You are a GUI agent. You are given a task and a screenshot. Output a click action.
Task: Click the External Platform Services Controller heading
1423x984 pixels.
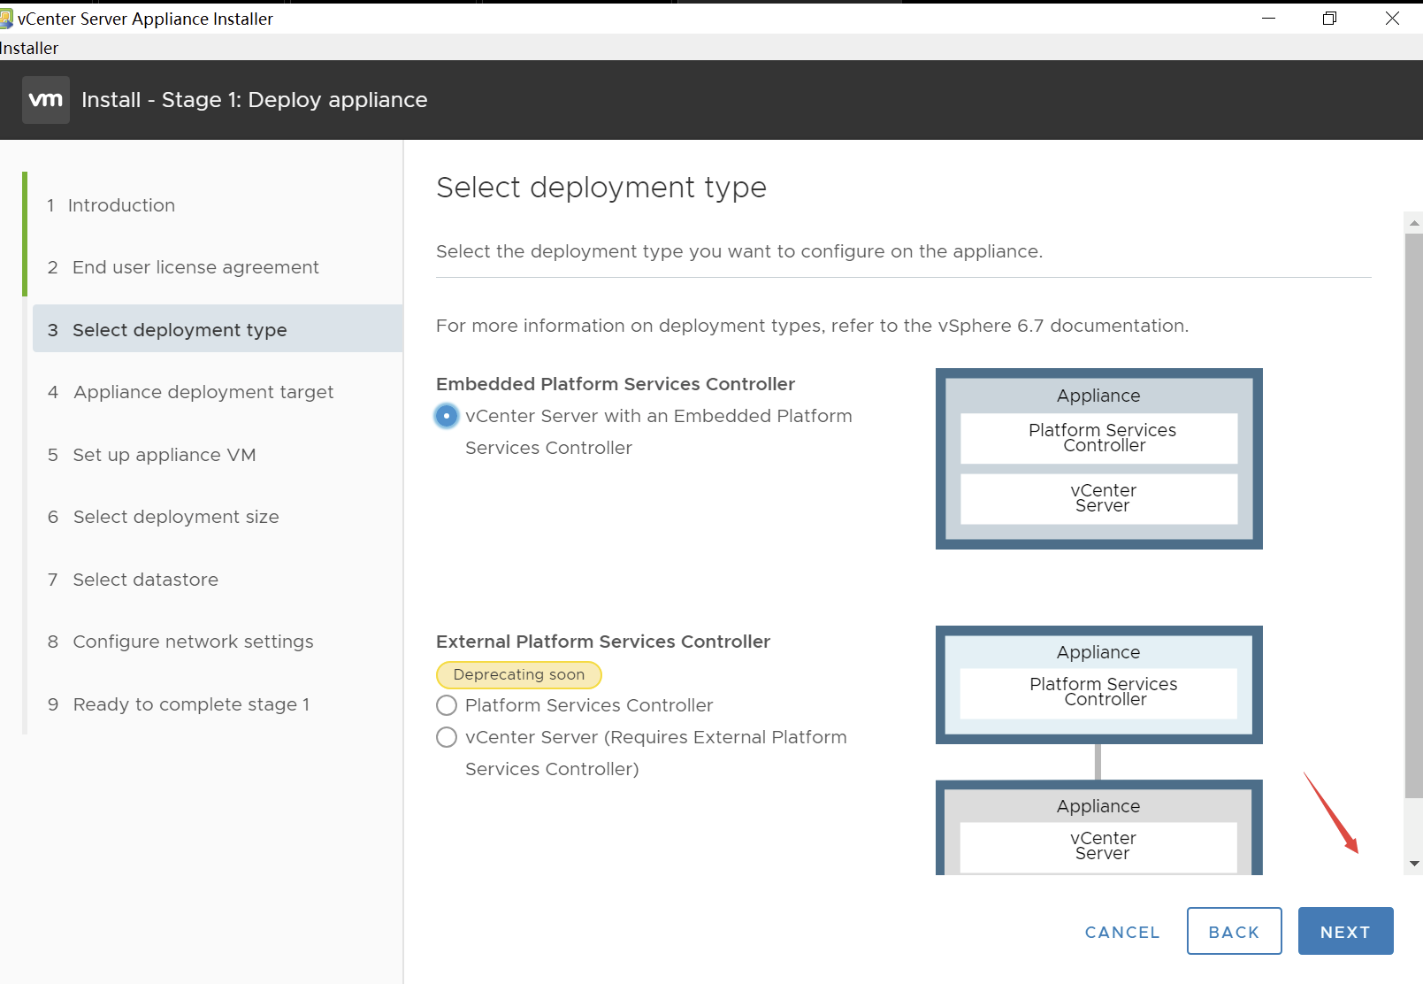pyautogui.click(x=603, y=642)
